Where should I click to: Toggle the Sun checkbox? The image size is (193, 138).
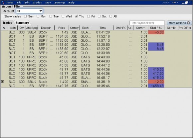click(25, 16)
